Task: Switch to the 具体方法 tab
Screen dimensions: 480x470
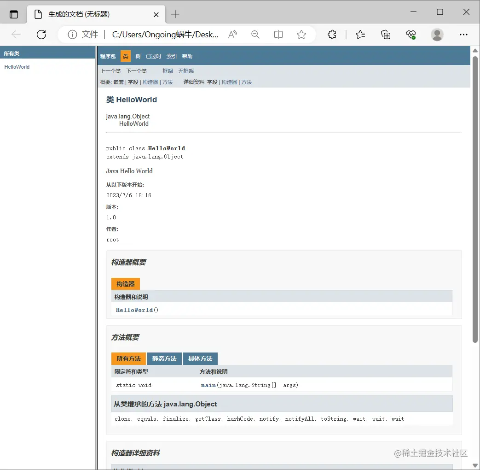Action: pyautogui.click(x=200, y=358)
